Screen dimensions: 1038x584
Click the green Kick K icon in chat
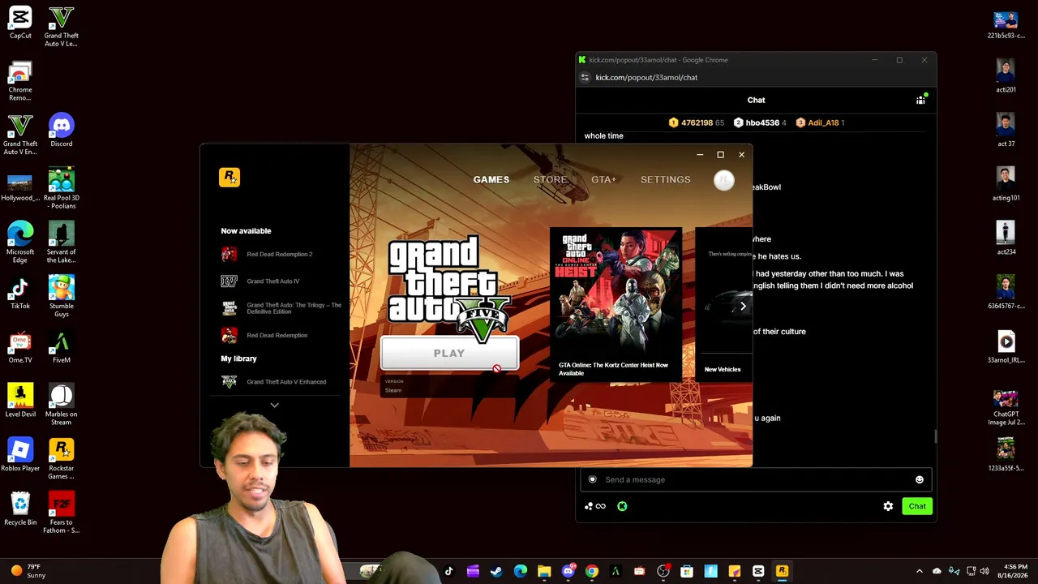click(622, 506)
